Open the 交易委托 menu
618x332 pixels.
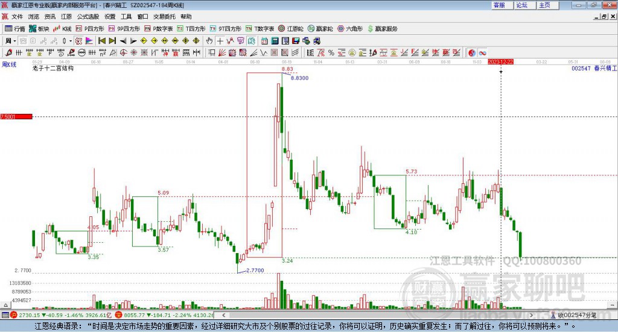[164, 16]
